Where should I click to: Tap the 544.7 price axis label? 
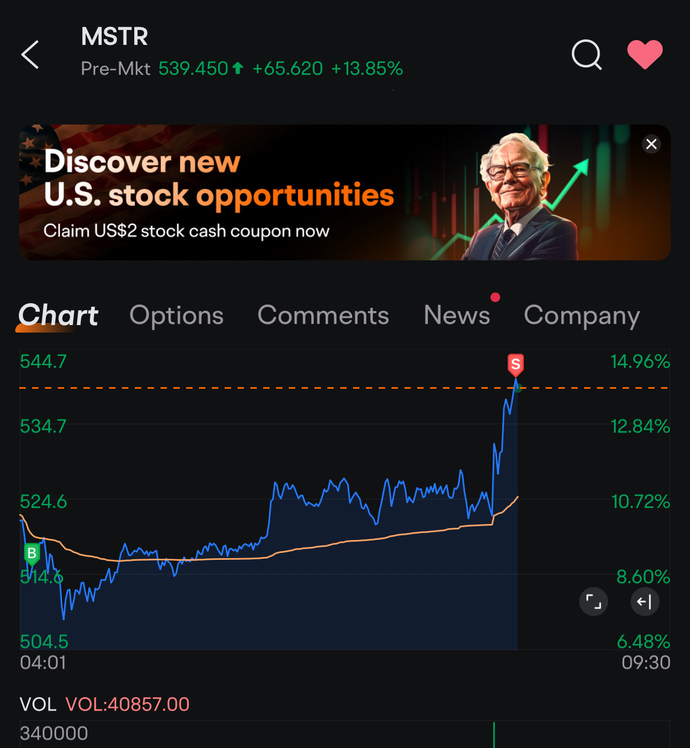tap(43, 361)
